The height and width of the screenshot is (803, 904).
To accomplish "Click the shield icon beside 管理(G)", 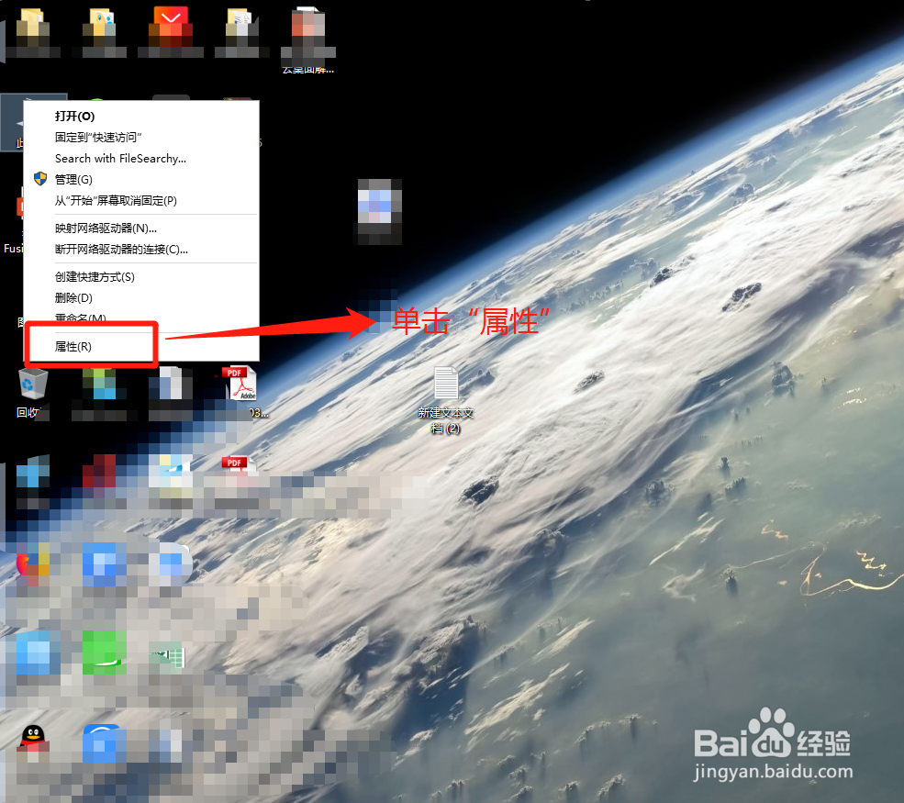I will (40, 179).
